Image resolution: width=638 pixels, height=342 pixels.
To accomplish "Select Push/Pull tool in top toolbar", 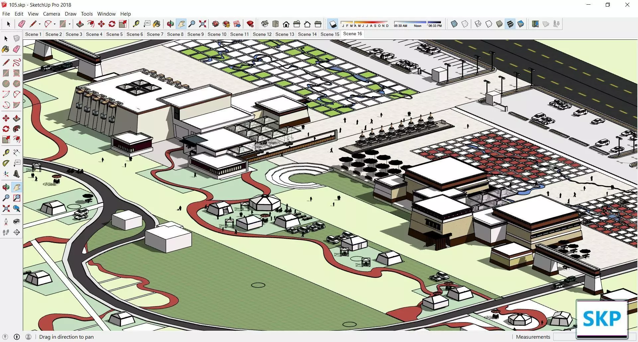I will click(x=80, y=24).
